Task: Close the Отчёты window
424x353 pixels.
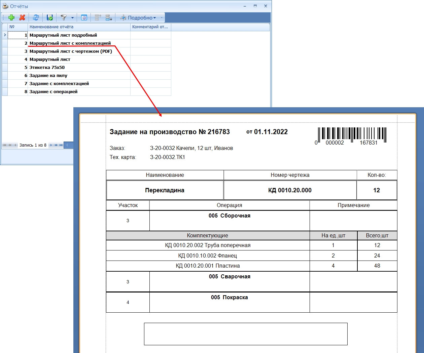Action: 266,6
